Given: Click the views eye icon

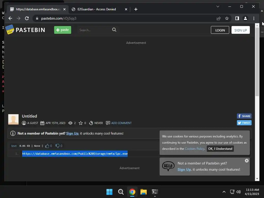Looking at the screenshot, I should [x=70, y=123].
